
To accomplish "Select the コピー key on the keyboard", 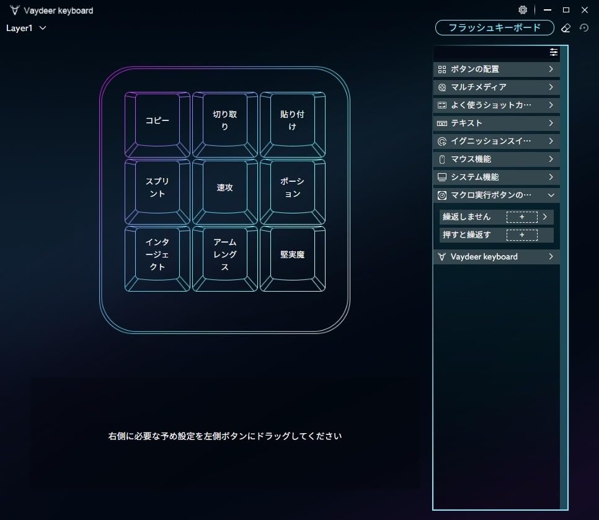I will 156,120.
